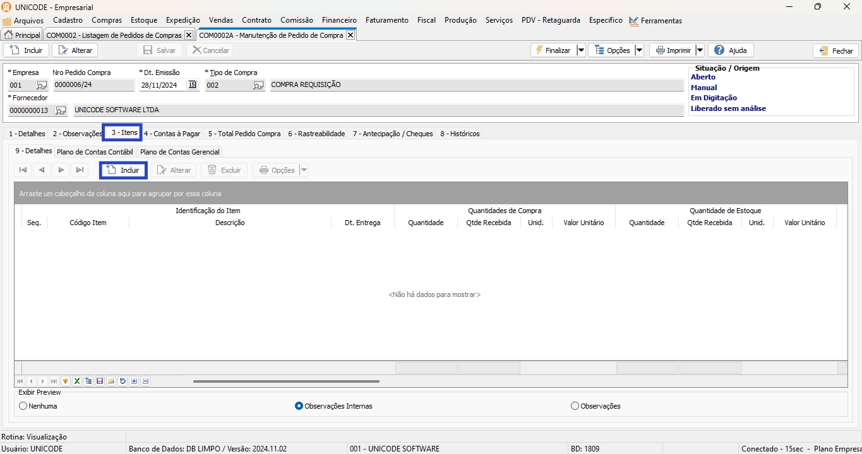Open the calendar picker for Dt. Emissão
This screenshot has width=862, height=454.
192,85
